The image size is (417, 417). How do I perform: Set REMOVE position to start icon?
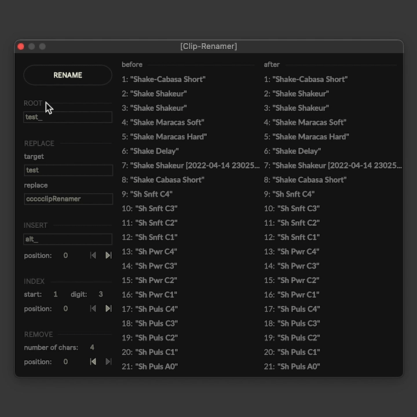click(93, 362)
